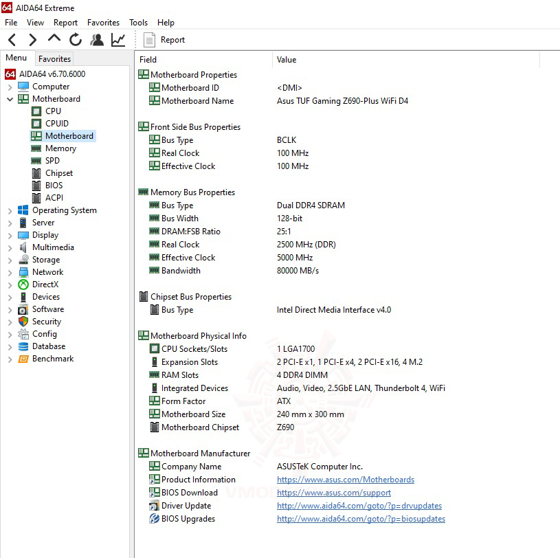Click the DirectX Xbox logo icon

pyautogui.click(x=23, y=284)
